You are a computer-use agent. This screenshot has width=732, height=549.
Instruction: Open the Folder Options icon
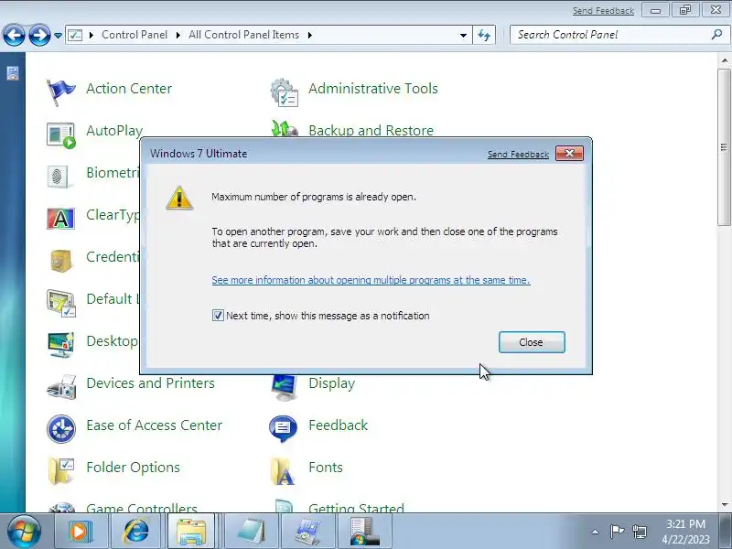pos(60,470)
